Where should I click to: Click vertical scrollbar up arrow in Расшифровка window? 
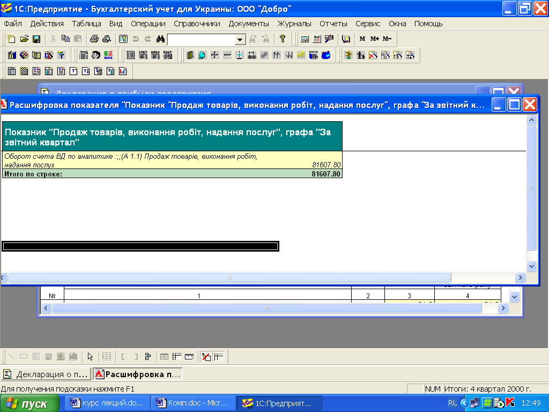(531, 120)
